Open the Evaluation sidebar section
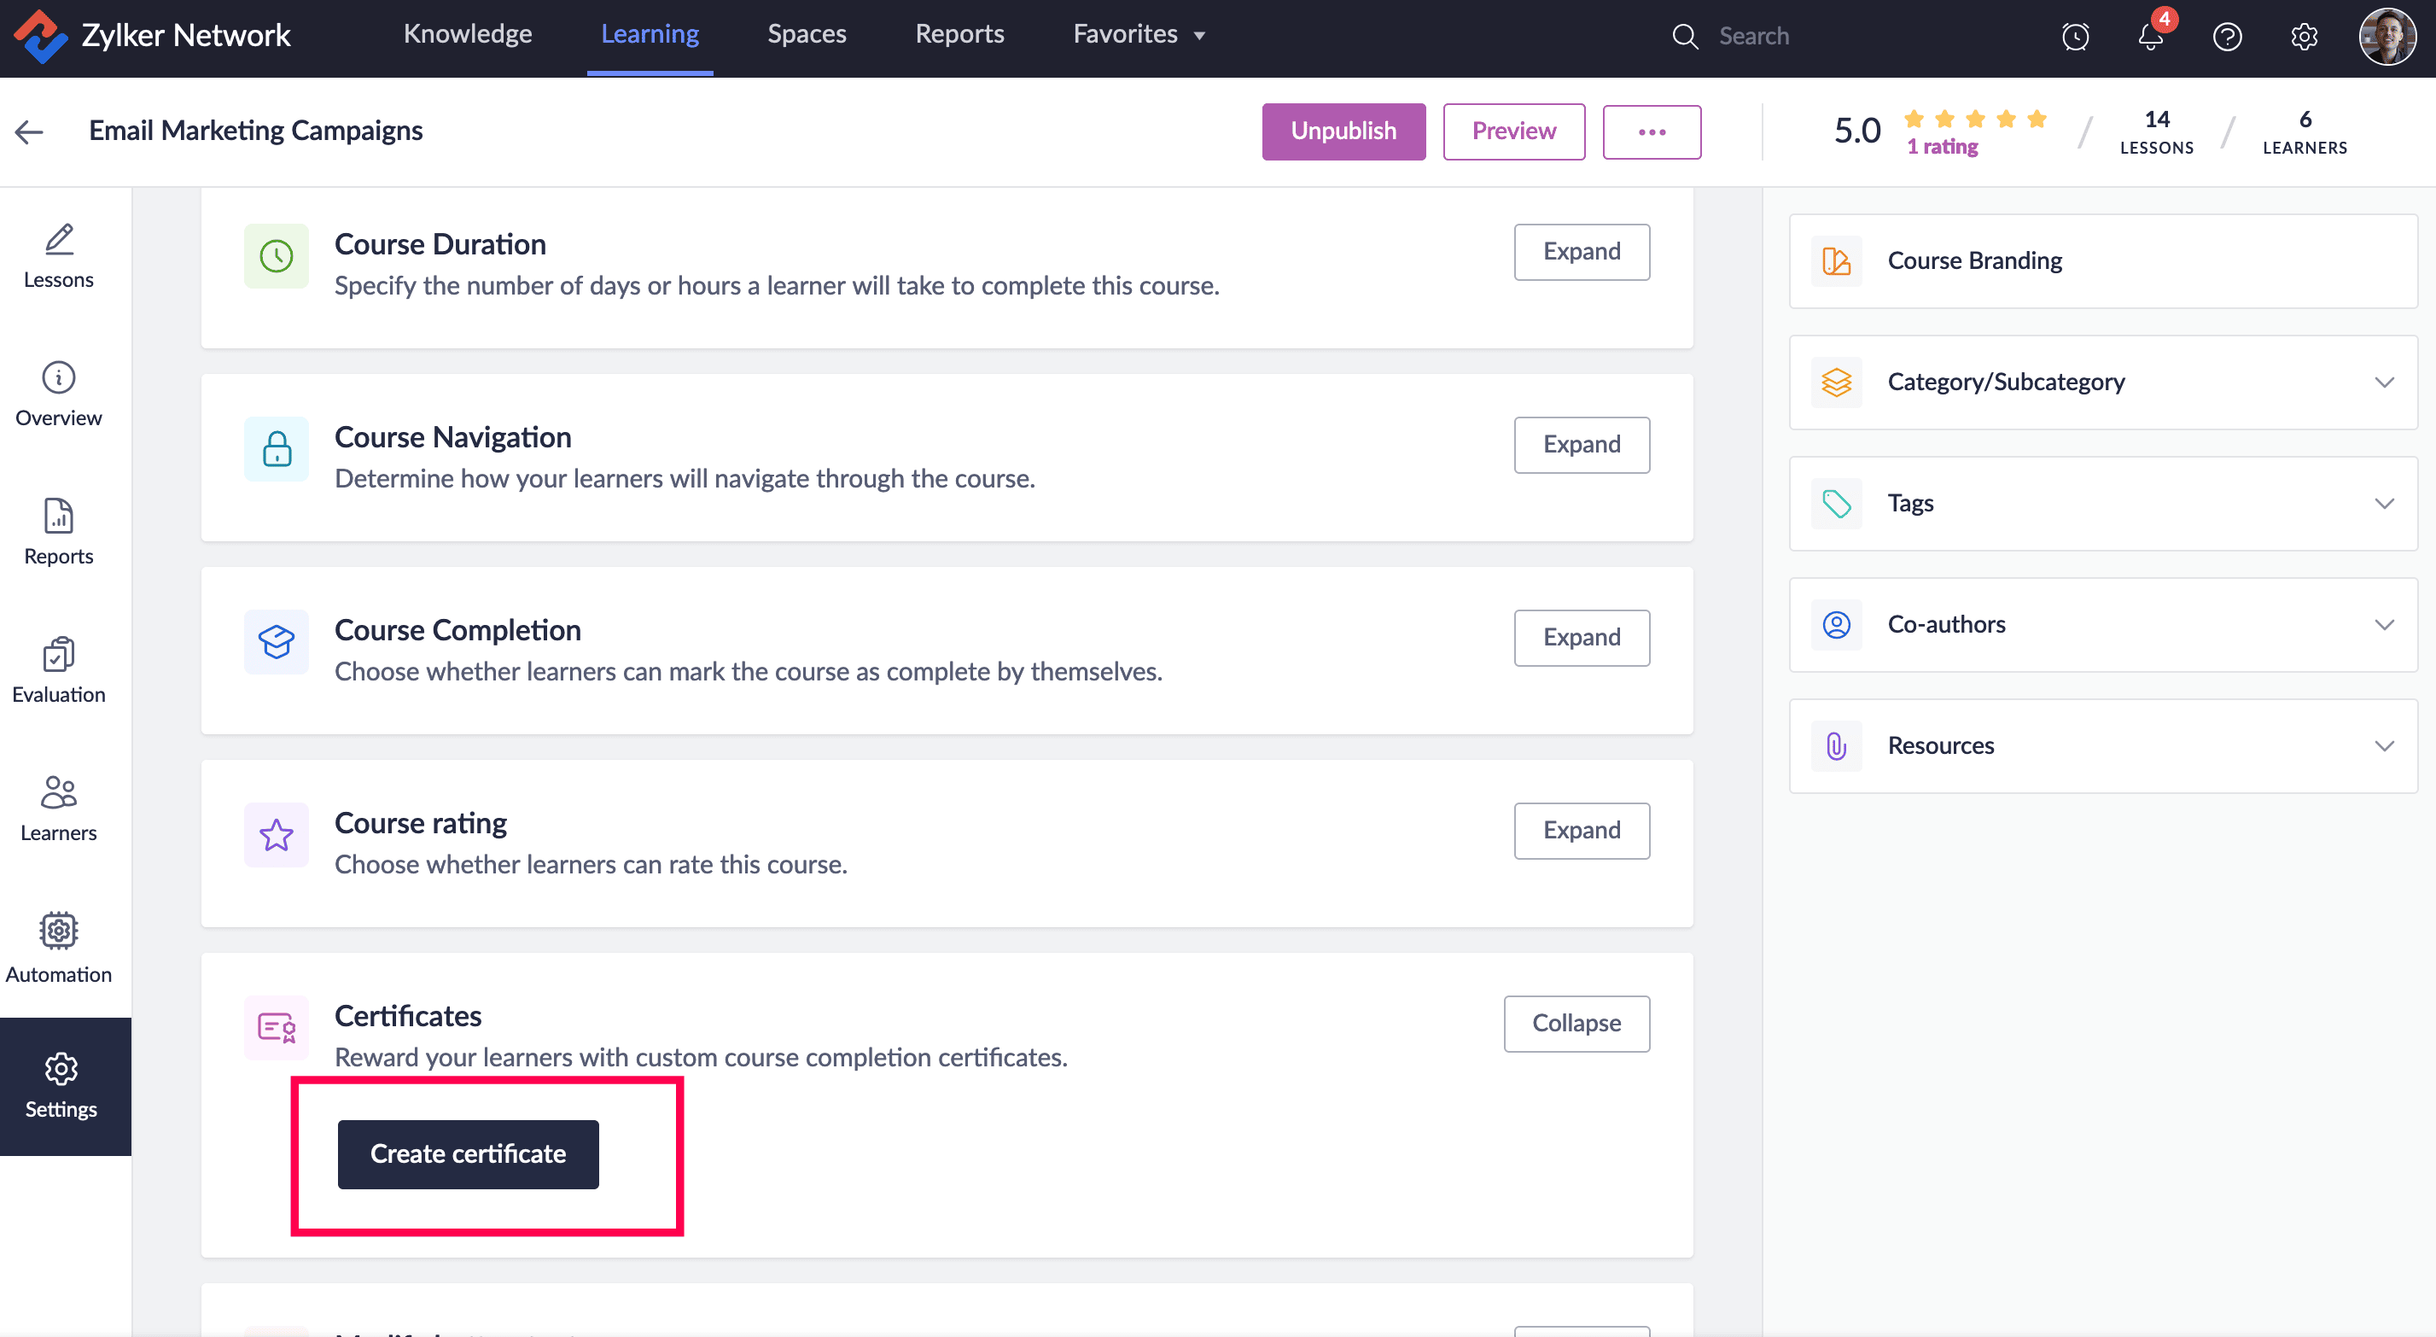Viewport: 2436px width, 1337px height. click(59, 670)
